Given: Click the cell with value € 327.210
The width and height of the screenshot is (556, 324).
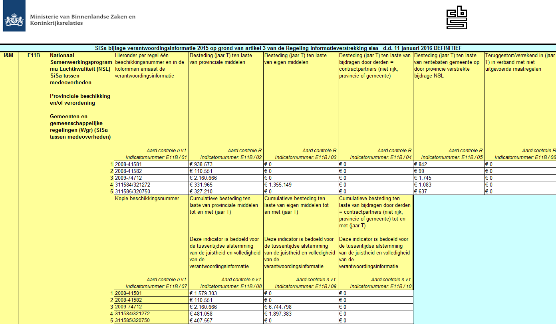Looking at the screenshot, I should click(x=226, y=191).
